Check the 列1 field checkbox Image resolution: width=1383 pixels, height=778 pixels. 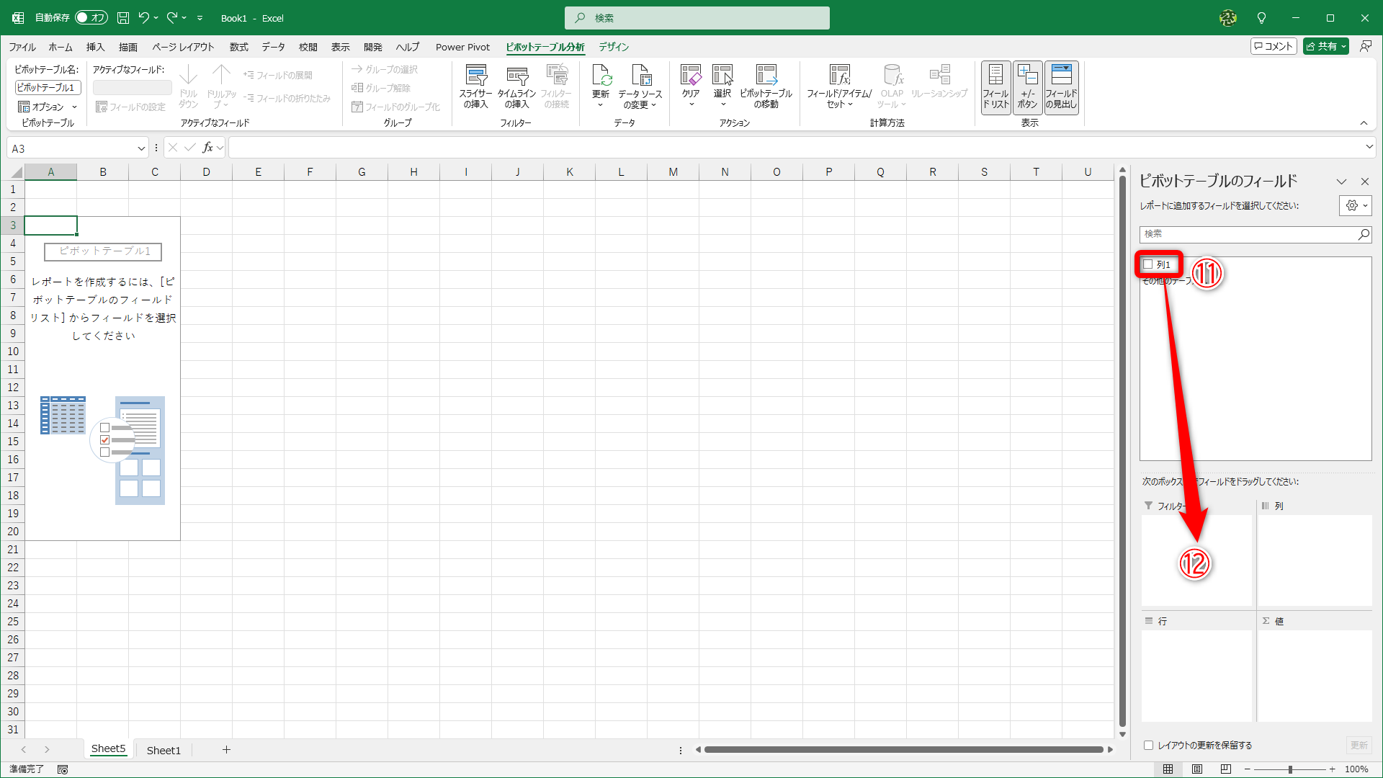tap(1148, 264)
